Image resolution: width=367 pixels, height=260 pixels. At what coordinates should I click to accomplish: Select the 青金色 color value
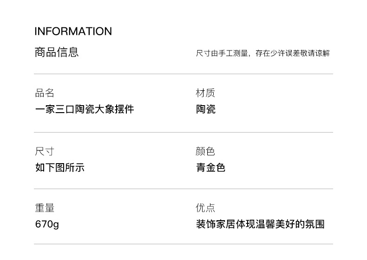[210, 167]
